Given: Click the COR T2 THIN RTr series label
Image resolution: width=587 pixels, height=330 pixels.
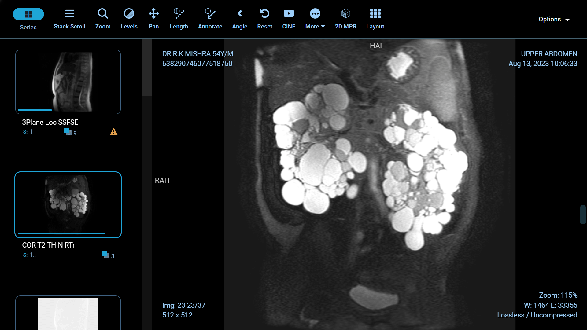Looking at the screenshot, I should tap(48, 245).
